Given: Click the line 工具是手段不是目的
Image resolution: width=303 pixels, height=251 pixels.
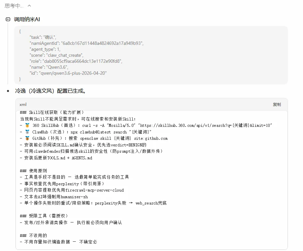Looking at the screenshot, I should point(75,177).
